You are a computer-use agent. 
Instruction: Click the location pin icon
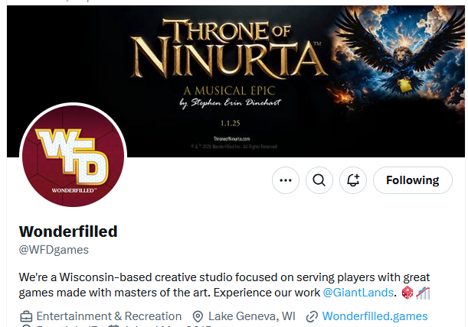[x=198, y=316]
